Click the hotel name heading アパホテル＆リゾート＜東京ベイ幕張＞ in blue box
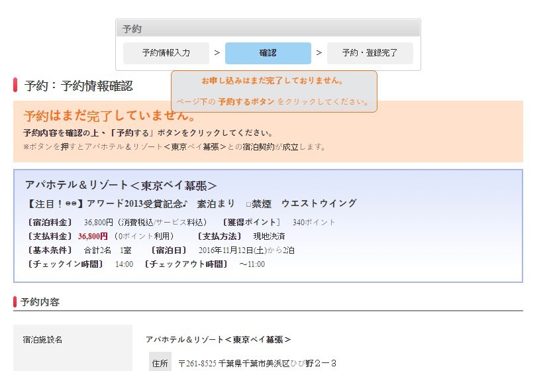This screenshot has height=371, width=549. point(121,185)
